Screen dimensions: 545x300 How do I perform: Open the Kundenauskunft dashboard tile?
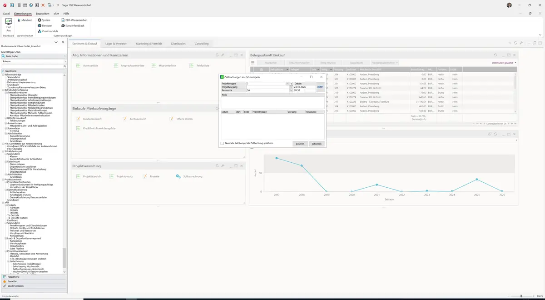point(89,119)
